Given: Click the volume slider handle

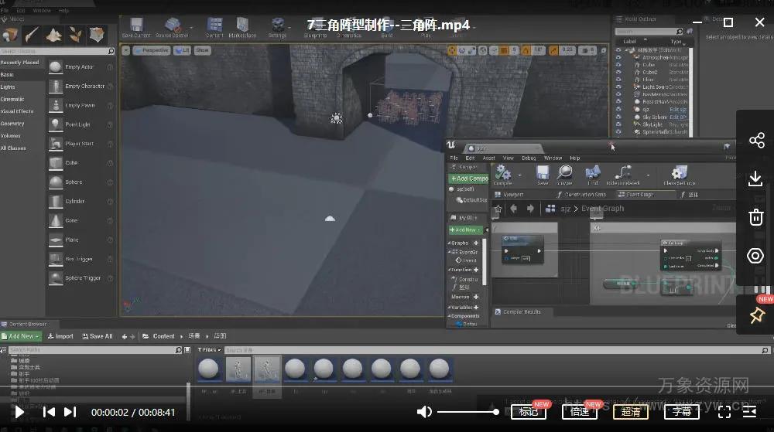Looking at the screenshot, I should tap(496, 412).
